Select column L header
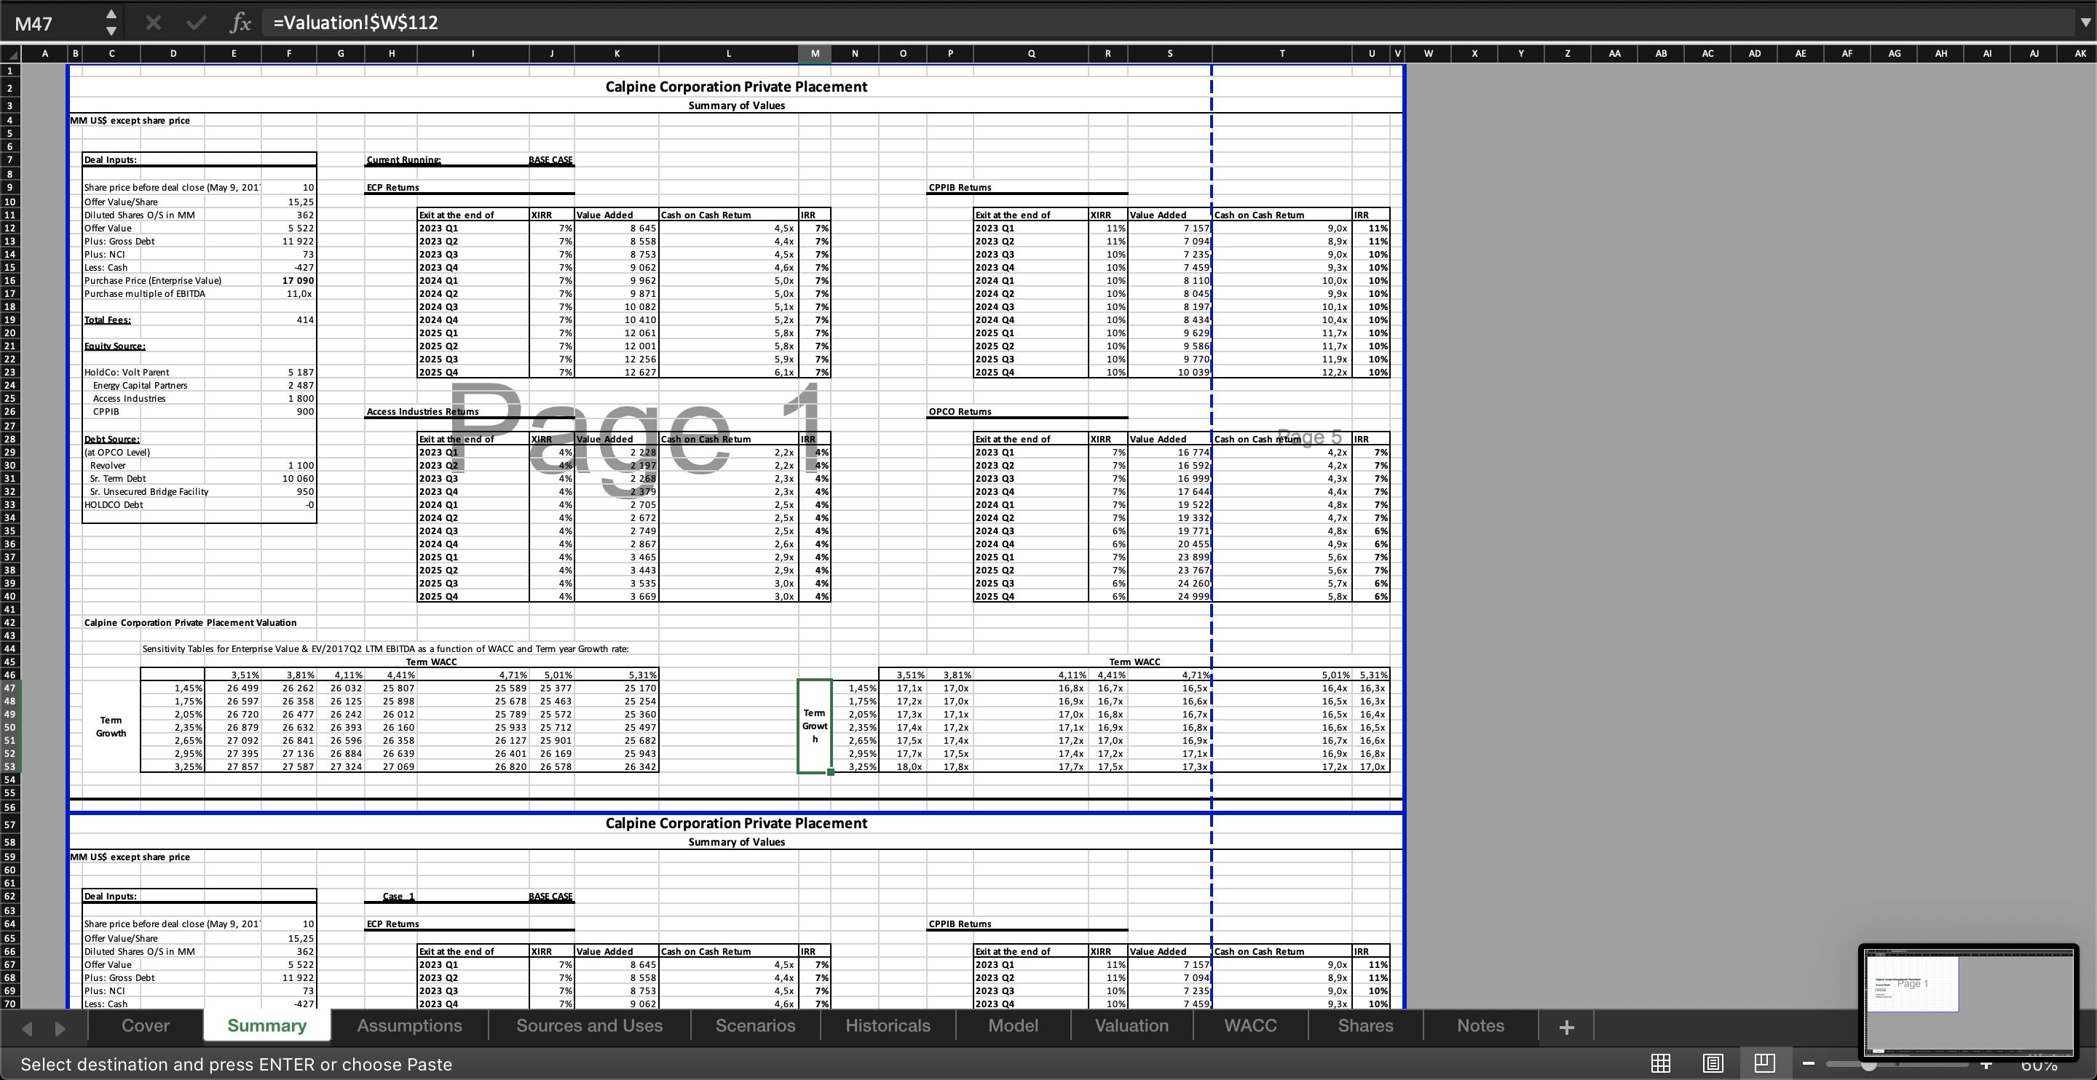 coord(729,54)
